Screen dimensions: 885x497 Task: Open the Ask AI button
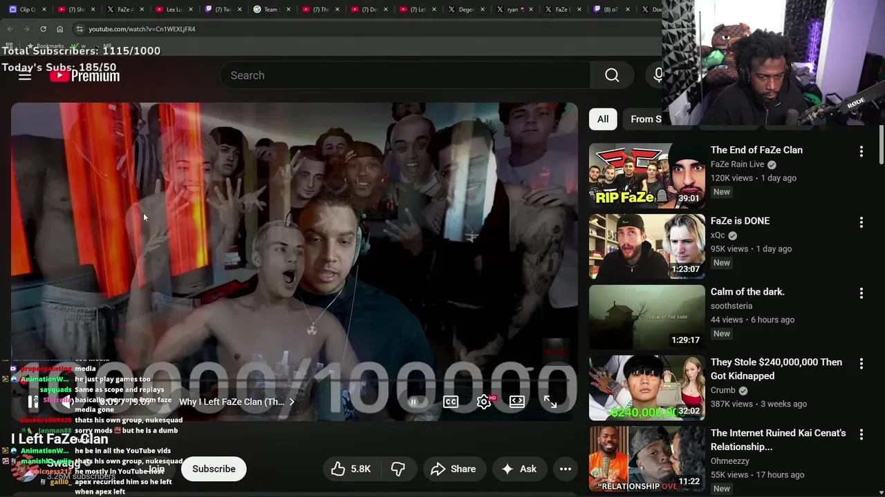click(x=519, y=469)
